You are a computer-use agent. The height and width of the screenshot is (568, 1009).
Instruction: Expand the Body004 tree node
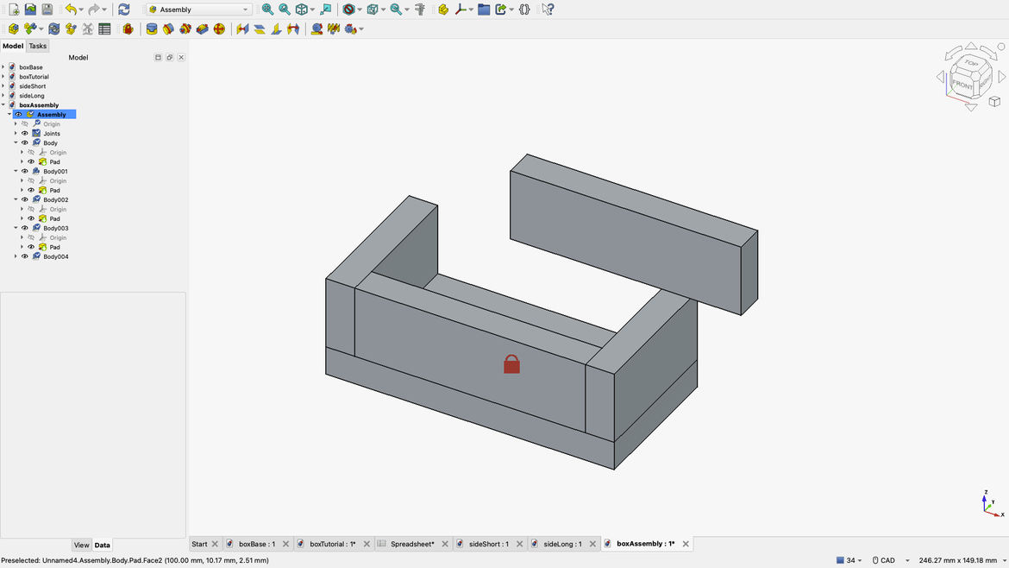[x=15, y=256]
